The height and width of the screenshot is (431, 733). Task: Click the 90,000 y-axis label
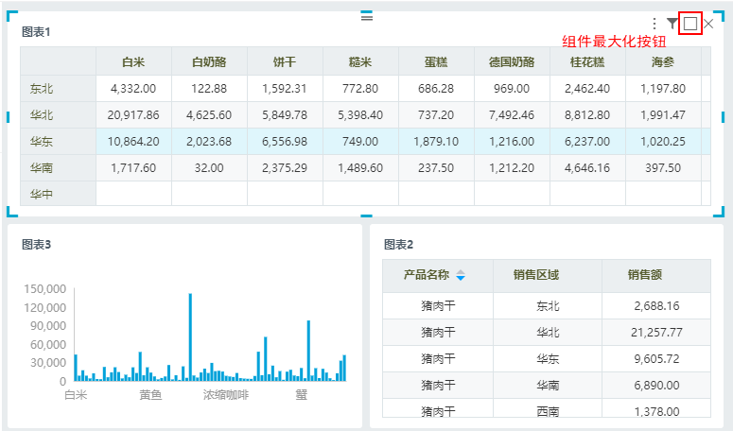tap(48, 326)
